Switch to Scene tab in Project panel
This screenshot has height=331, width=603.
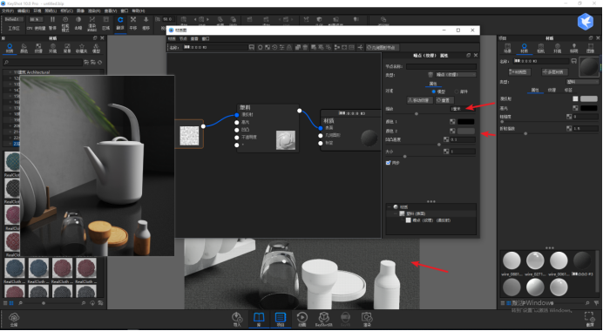click(x=508, y=49)
